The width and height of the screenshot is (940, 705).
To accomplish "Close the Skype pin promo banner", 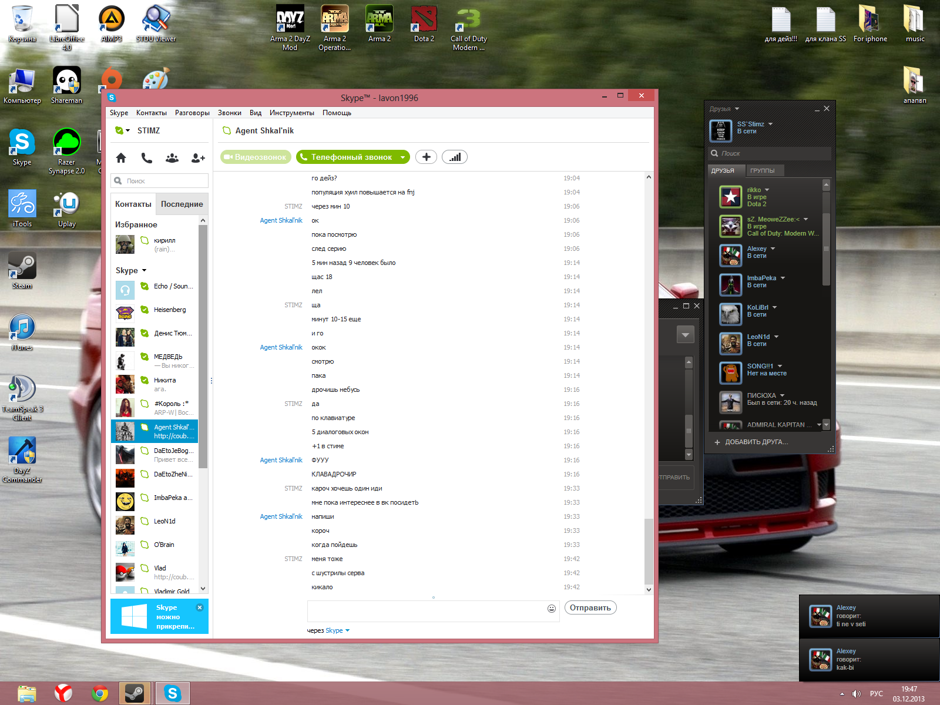I will coord(200,607).
